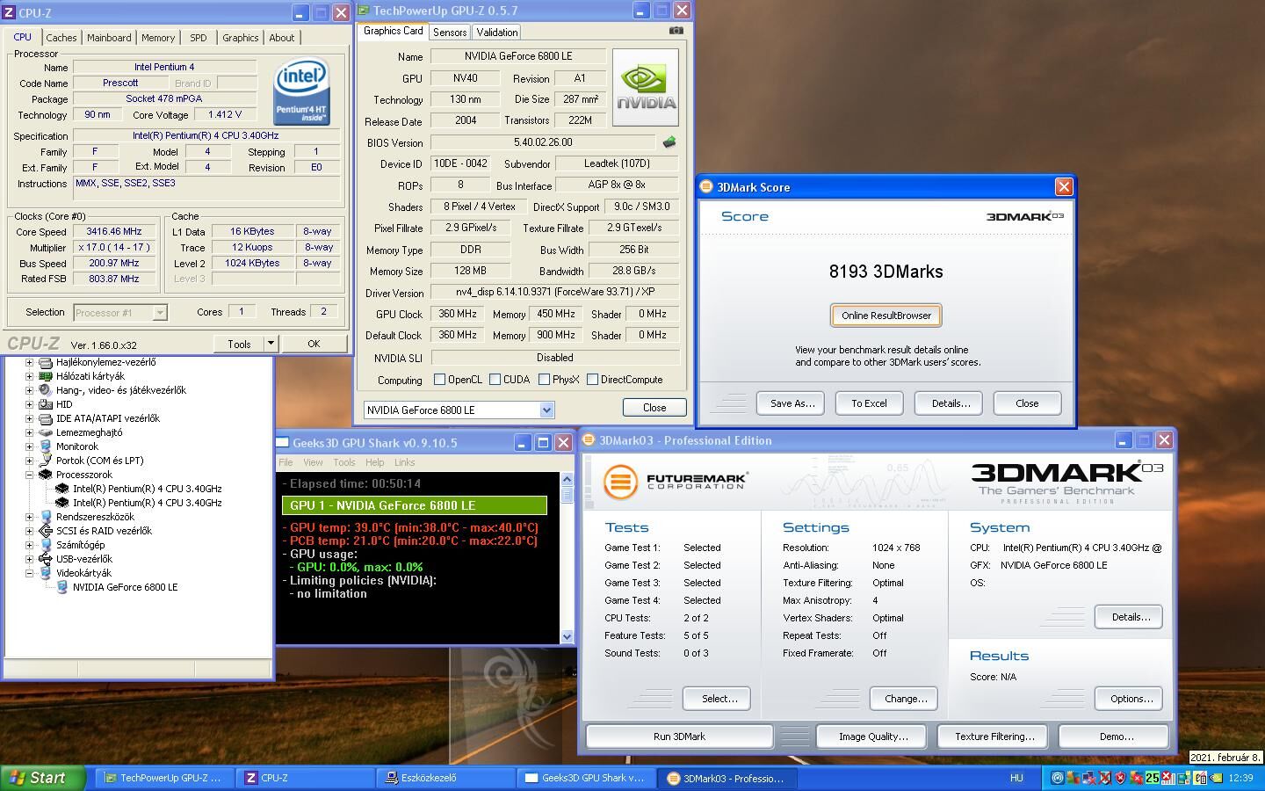Viewport: 1265px width, 791px height.
Task: Click the network signal bars tray icon with red X
Action: (x=1167, y=778)
